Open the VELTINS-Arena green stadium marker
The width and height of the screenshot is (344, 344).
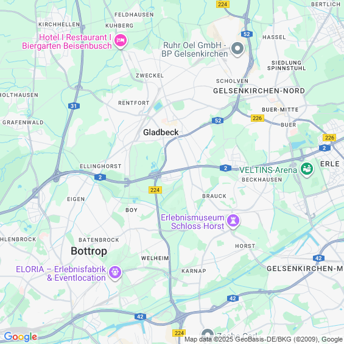click(307, 169)
